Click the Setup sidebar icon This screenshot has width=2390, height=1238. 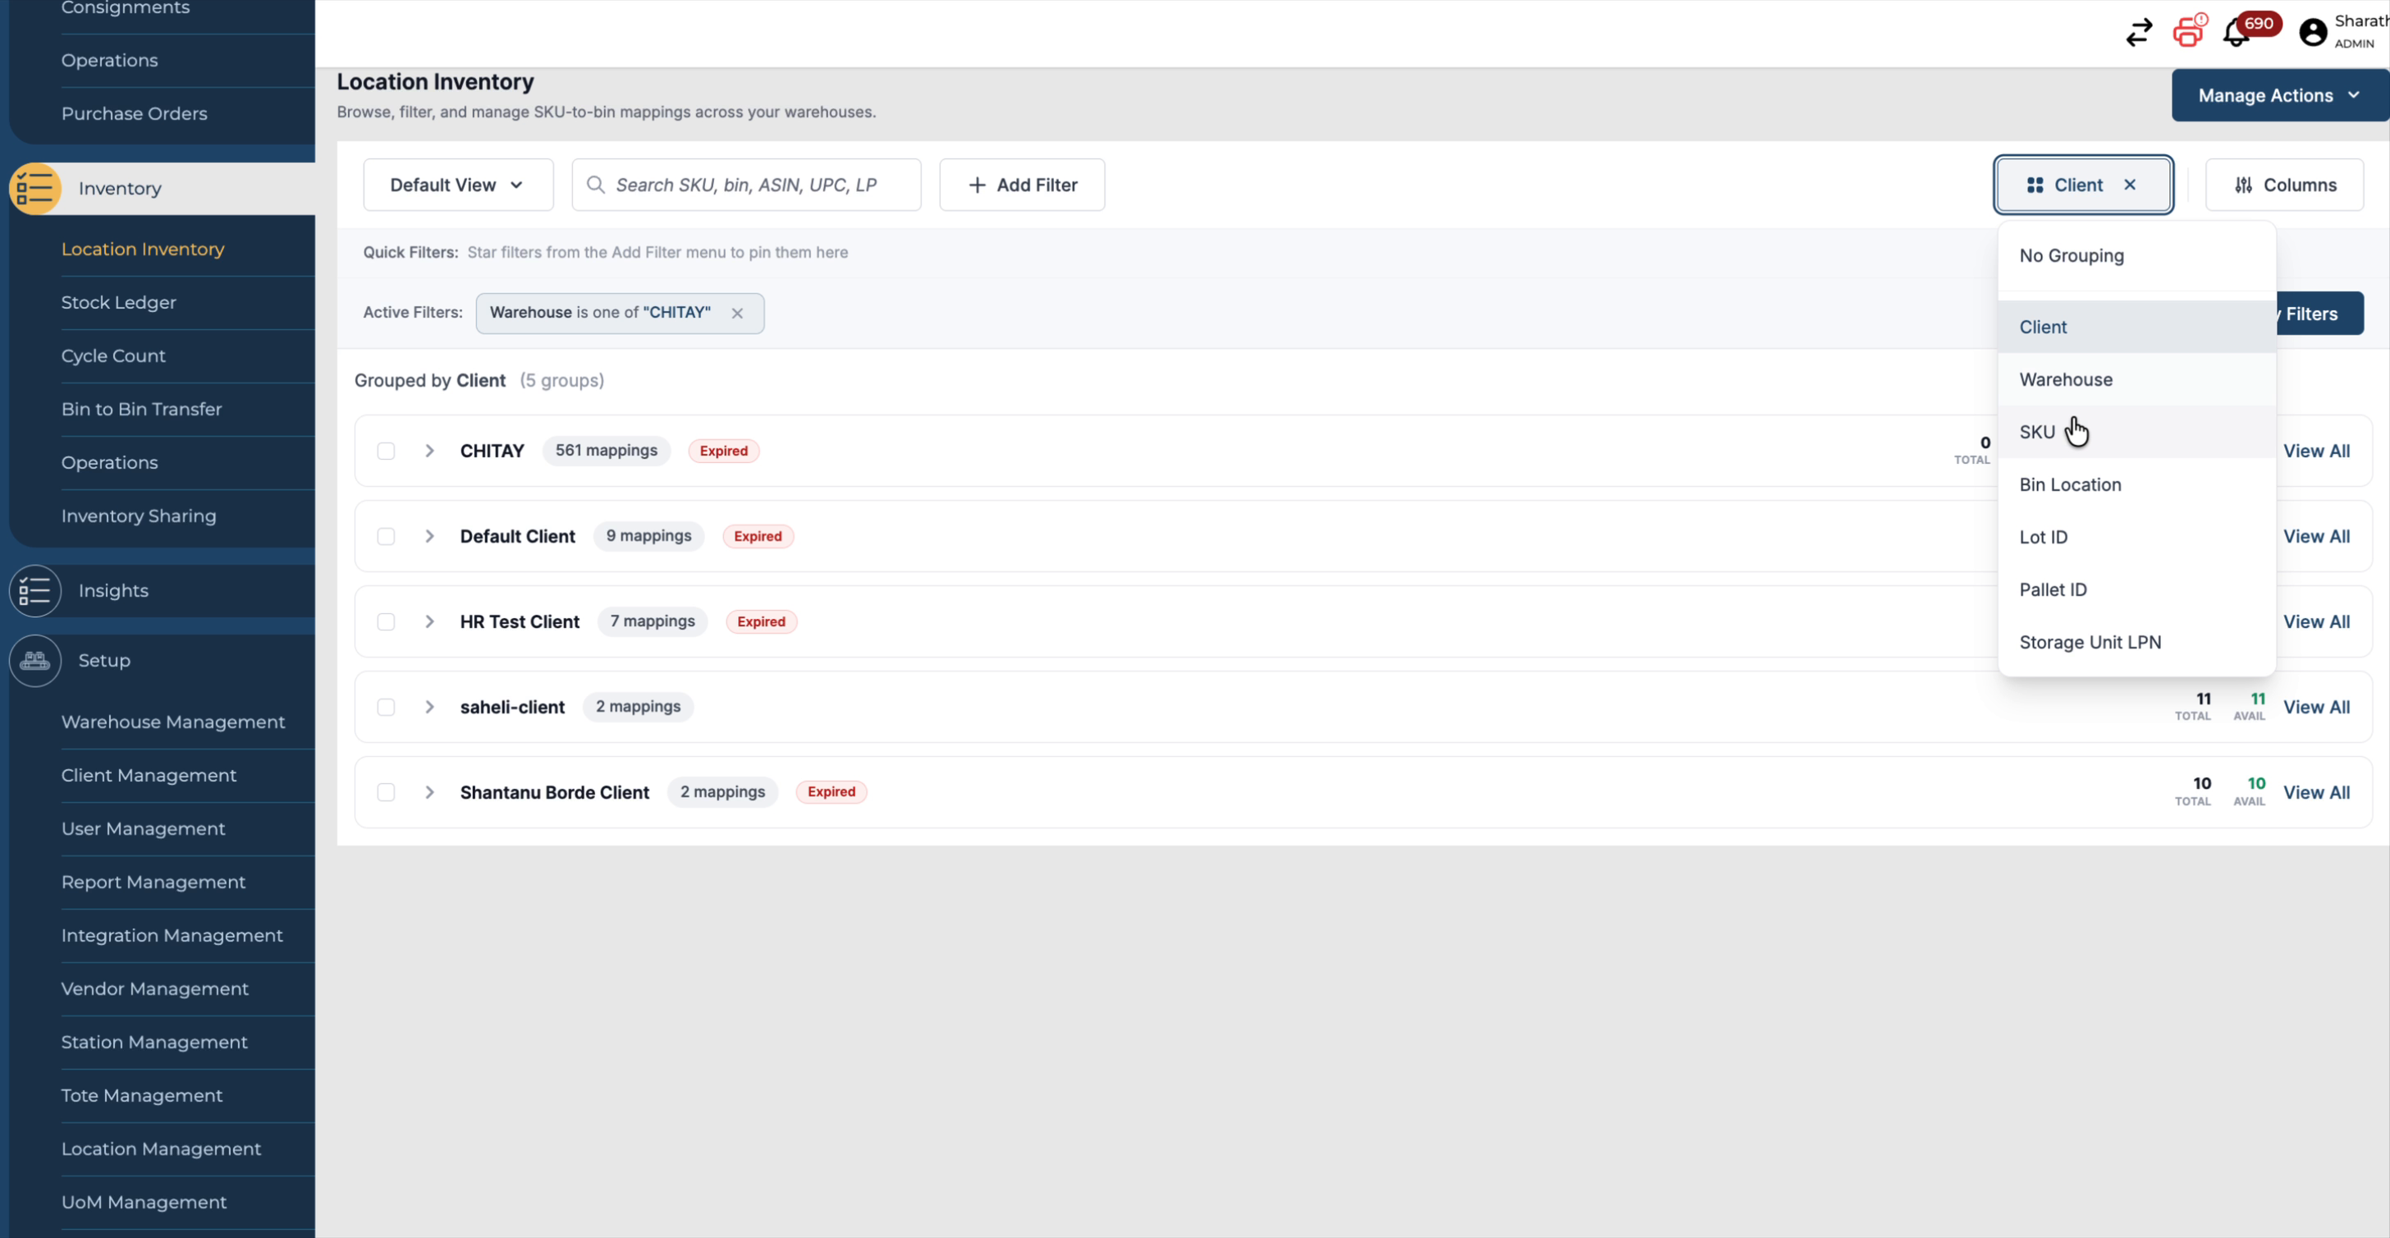pyautogui.click(x=35, y=661)
